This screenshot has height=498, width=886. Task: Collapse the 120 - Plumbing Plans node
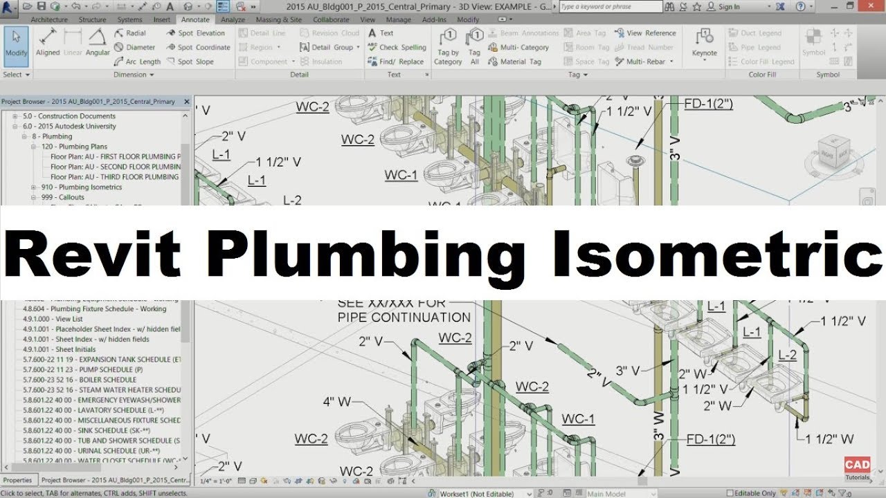coord(34,147)
